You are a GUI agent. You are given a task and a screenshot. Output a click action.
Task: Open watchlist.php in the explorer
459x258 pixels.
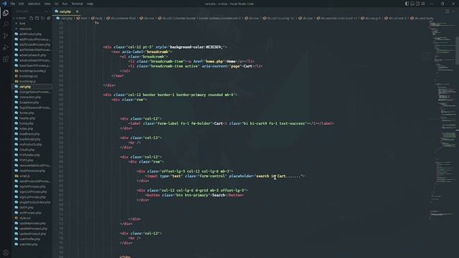coord(29,244)
